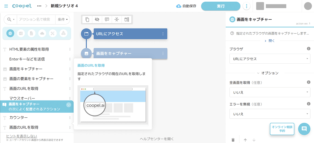The height and width of the screenshot is (143, 314).
Task: Click the comment icon in scenario toolbar
Action: coord(107,19)
